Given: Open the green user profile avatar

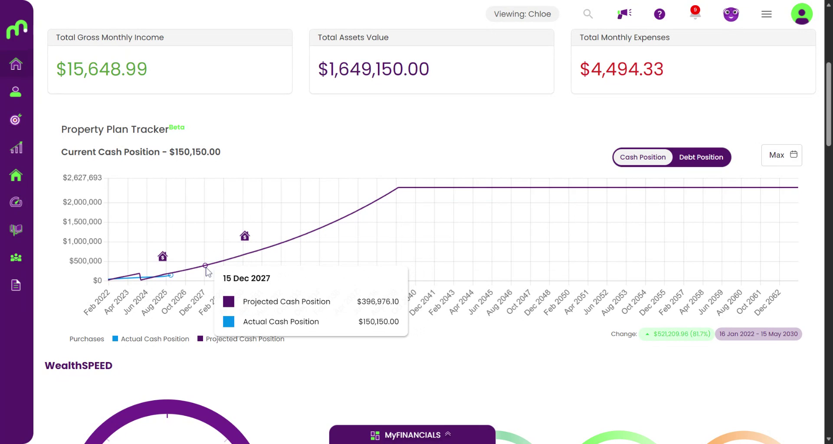Looking at the screenshot, I should coord(801,14).
